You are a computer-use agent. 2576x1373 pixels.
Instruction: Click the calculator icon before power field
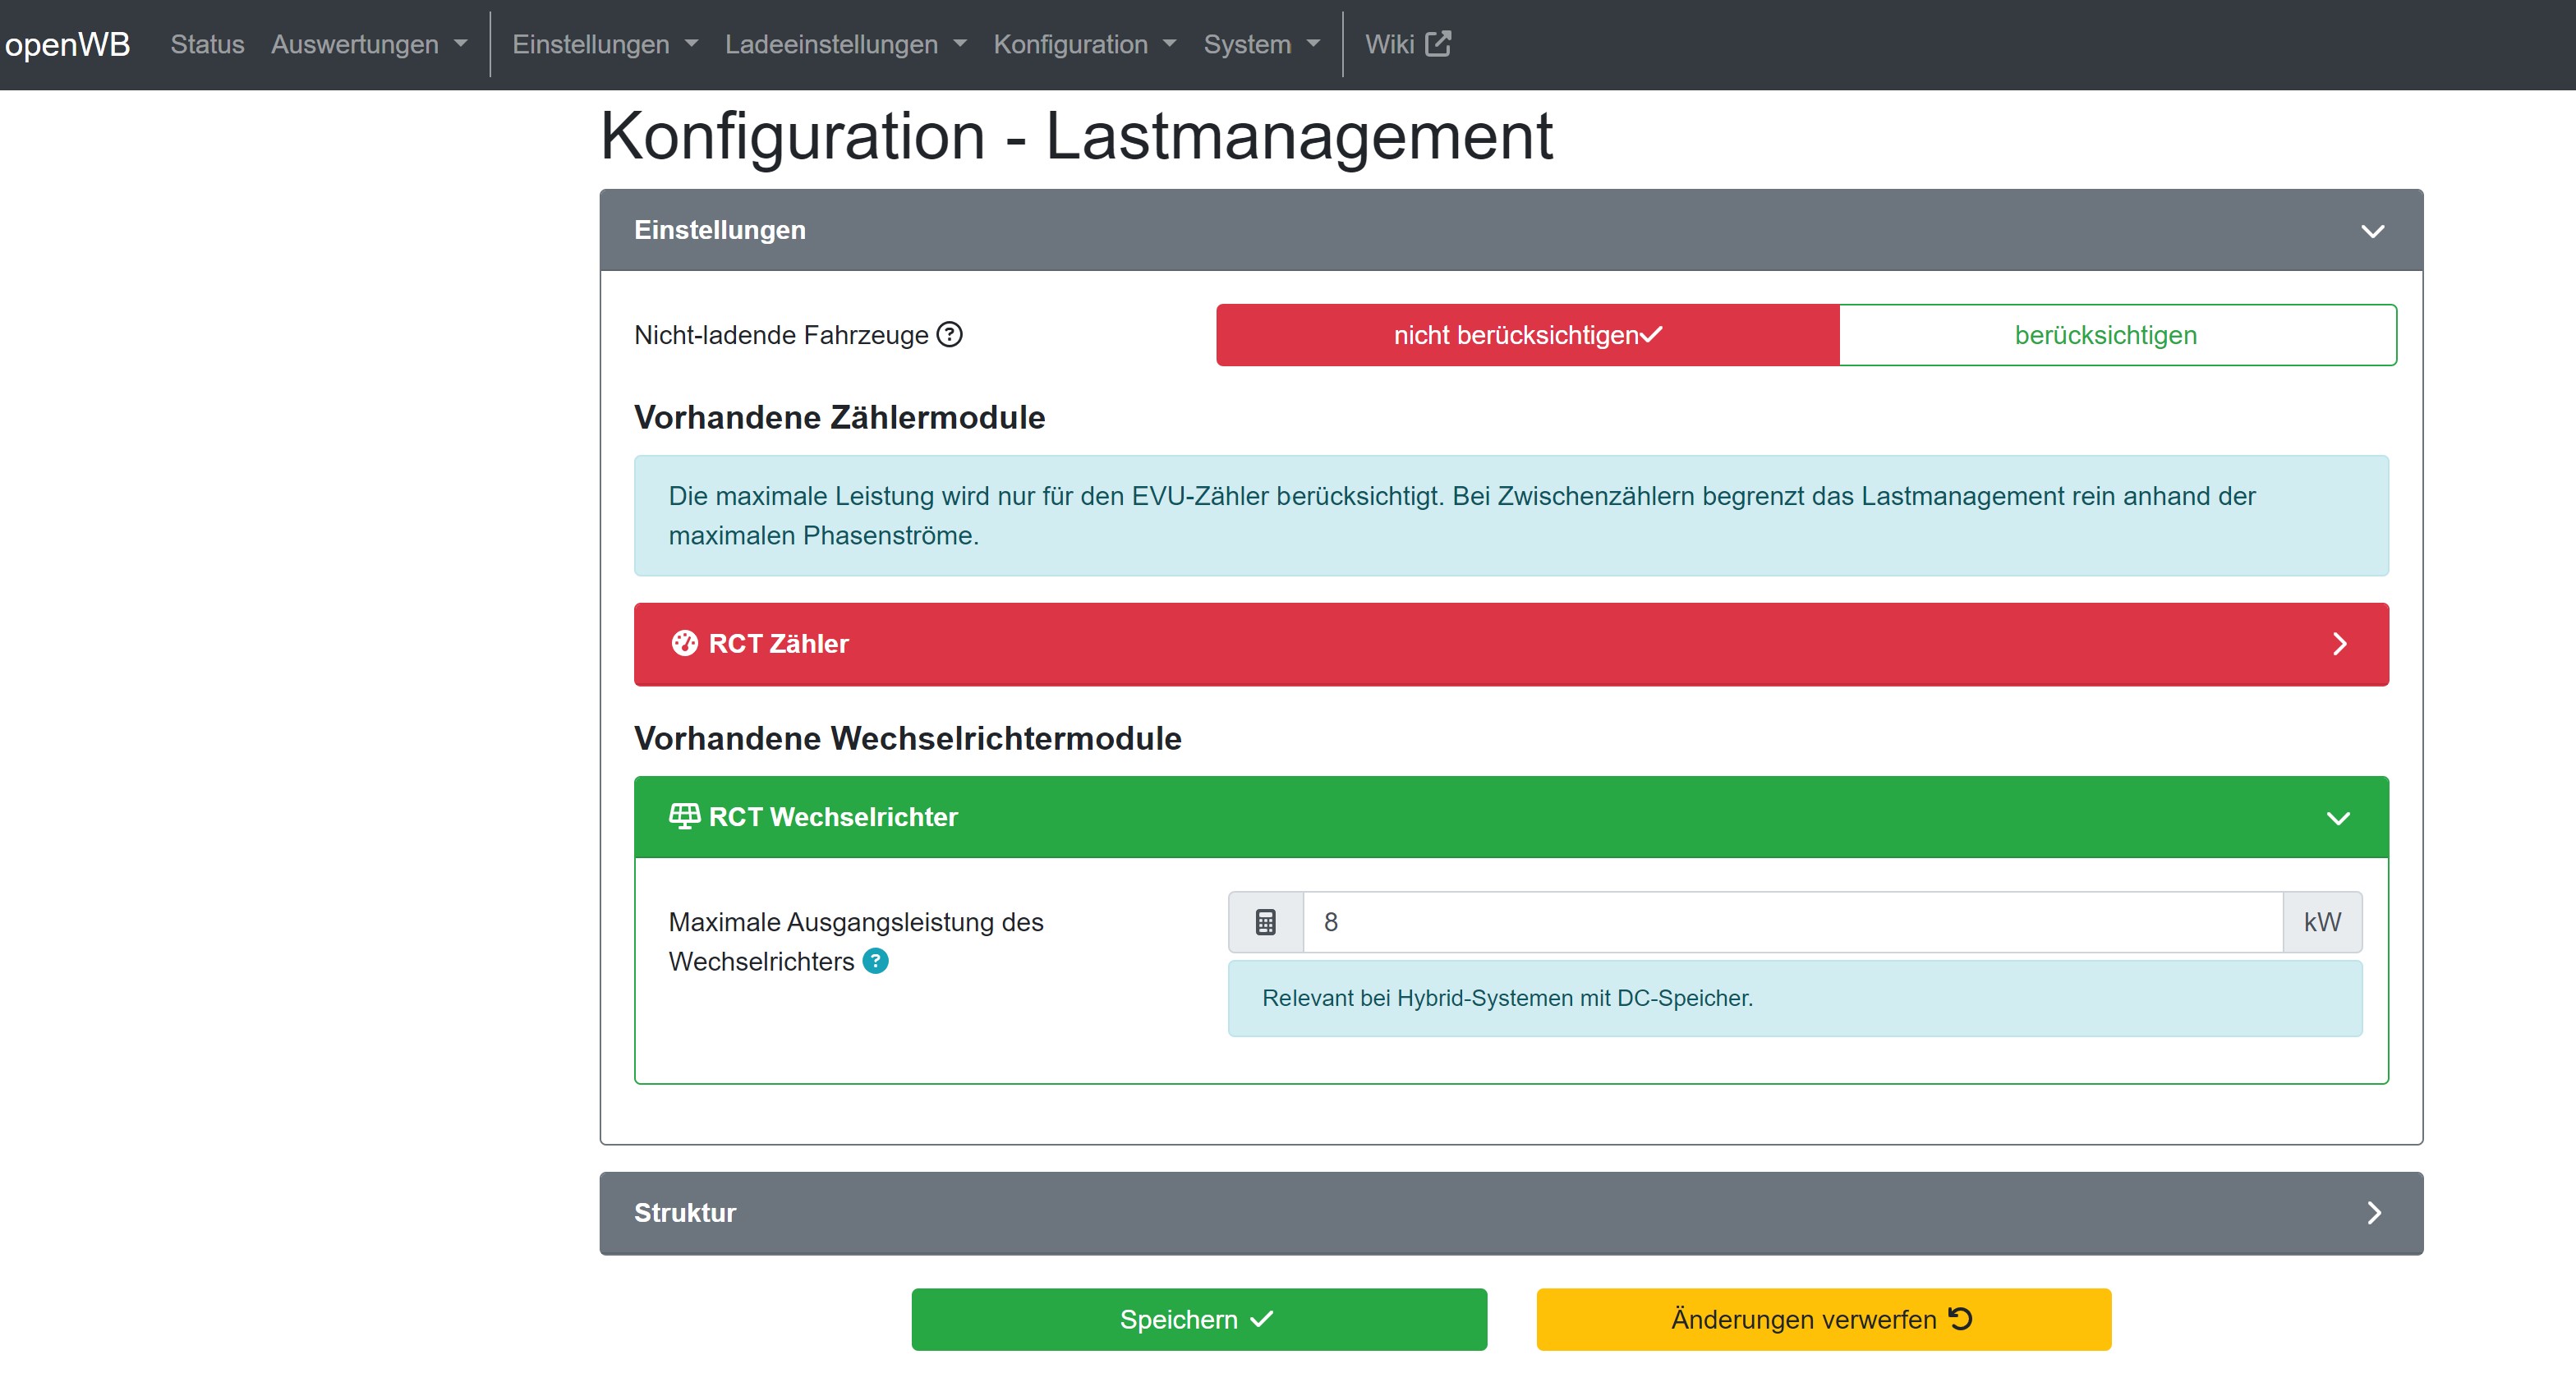[1265, 922]
